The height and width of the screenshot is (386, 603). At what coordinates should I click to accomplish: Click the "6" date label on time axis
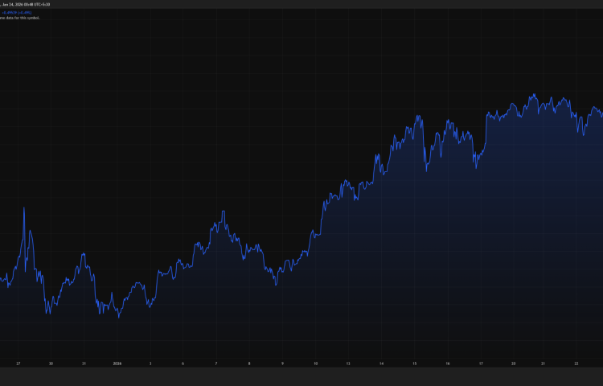(183, 363)
